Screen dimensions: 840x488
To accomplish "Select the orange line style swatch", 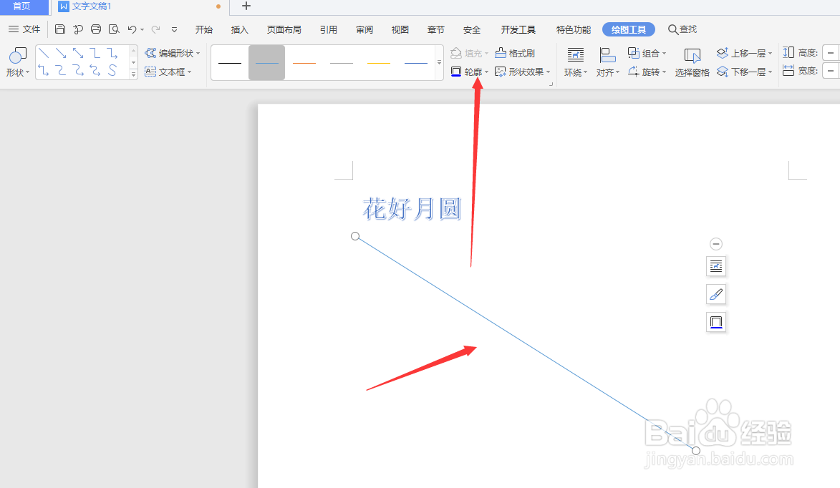I will 304,62.
